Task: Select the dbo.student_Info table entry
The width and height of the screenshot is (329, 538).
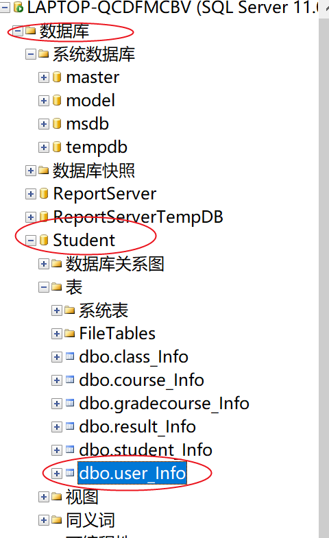Action: click(145, 450)
